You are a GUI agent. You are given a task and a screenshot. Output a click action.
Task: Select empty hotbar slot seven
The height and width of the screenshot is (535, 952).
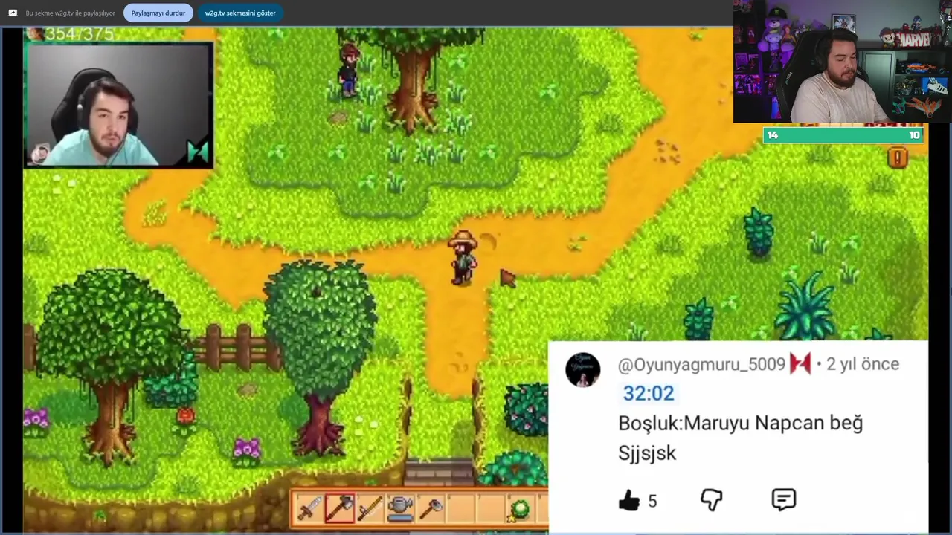tap(491, 509)
